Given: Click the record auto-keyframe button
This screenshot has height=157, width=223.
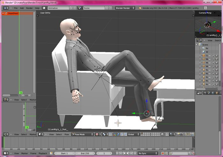Looking at the screenshot, I should click(162, 153).
